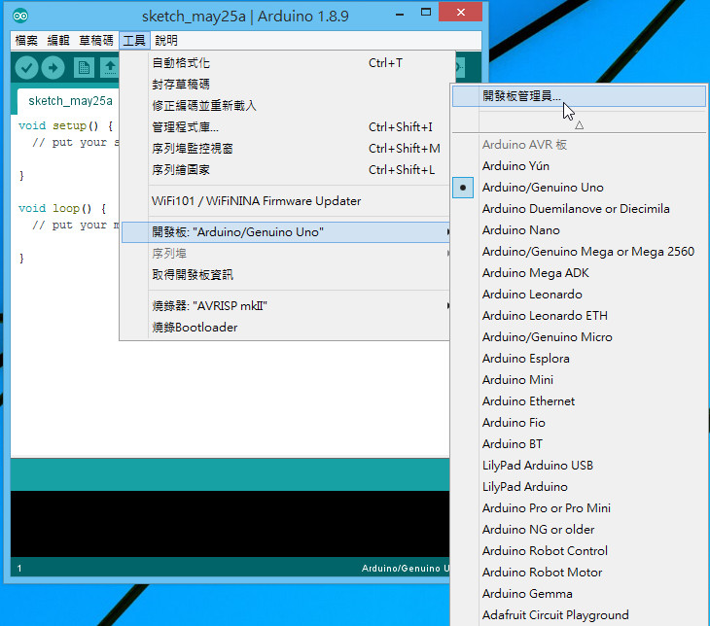The width and height of the screenshot is (710, 626).
Task: Choose 燒錄Bootloader menu entry
Action: [x=286, y=328]
